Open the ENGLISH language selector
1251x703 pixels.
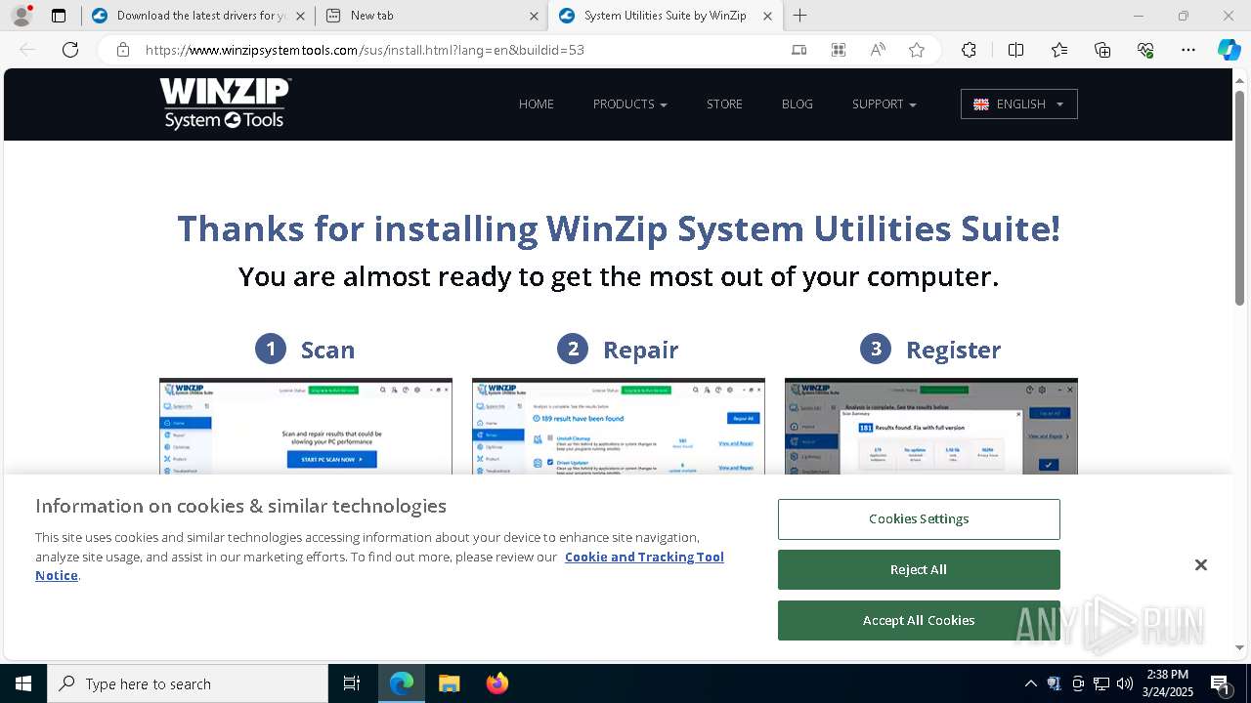point(1019,104)
